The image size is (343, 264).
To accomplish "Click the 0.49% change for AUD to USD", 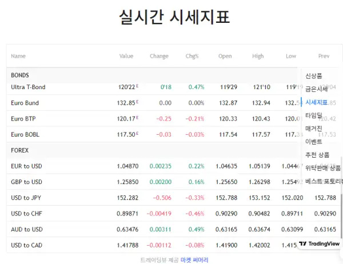I will coord(197,230).
